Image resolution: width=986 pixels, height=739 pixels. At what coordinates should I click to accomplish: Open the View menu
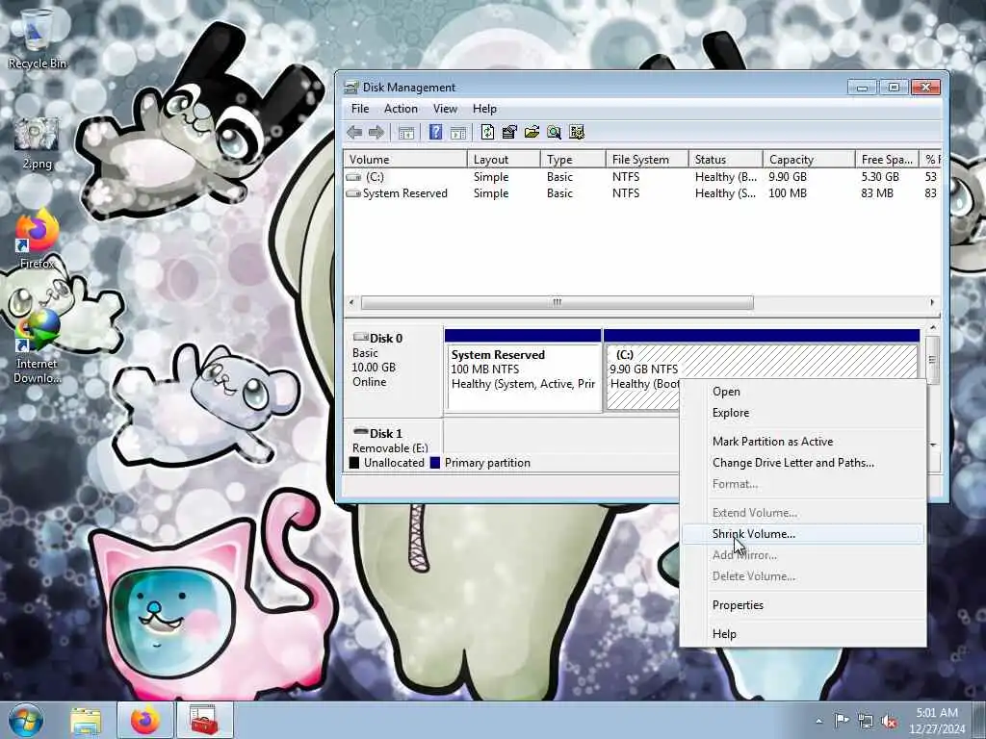(445, 109)
